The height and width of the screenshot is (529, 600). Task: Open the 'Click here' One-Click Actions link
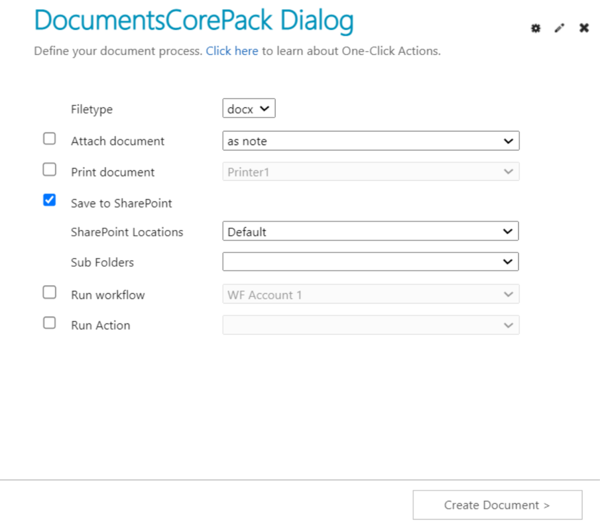(232, 51)
